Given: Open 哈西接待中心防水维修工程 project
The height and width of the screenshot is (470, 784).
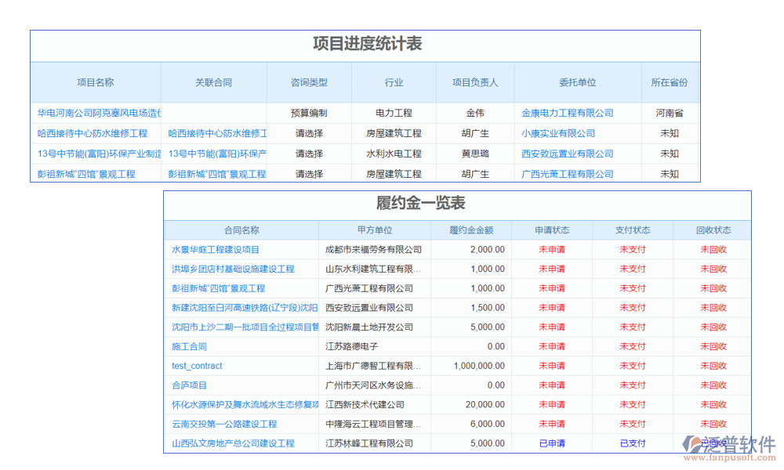Looking at the screenshot, I should point(95,133).
